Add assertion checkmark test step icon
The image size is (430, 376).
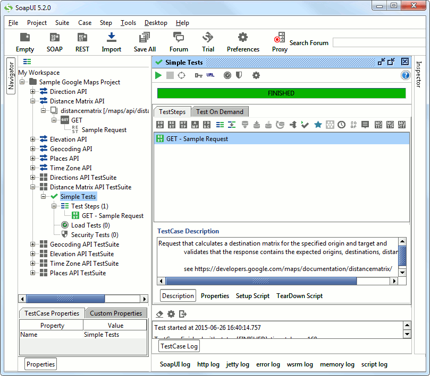click(x=305, y=125)
